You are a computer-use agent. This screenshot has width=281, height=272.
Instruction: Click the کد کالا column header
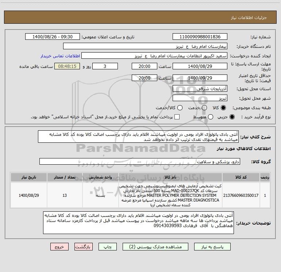[x=241, y=177]
